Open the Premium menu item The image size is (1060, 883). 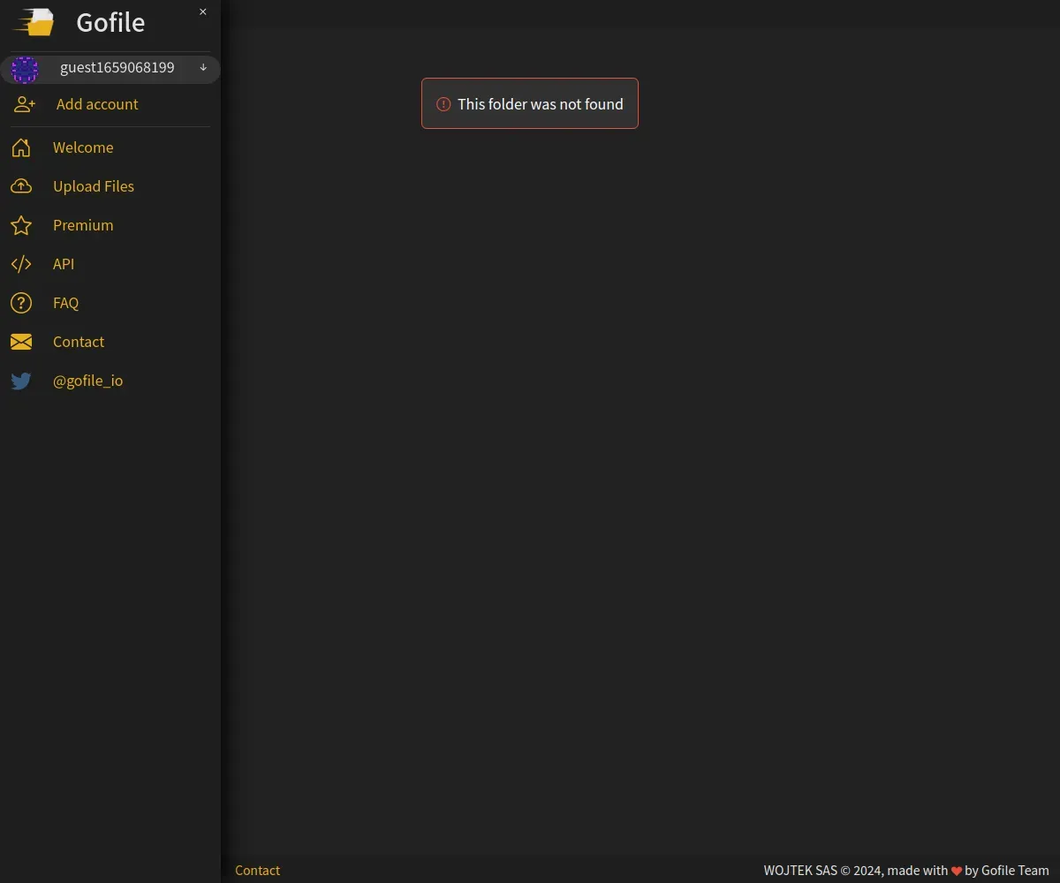click(x=83, y=225)
